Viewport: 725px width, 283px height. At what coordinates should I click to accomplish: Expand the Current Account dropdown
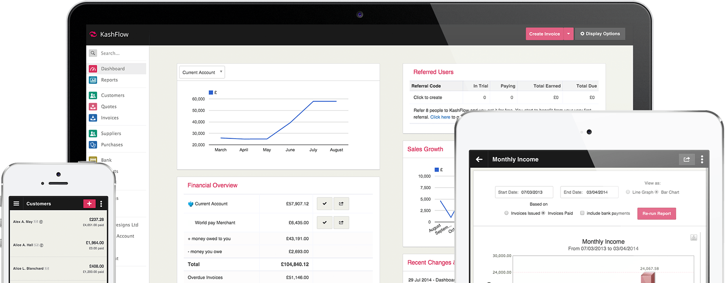(x=202, y=72)
